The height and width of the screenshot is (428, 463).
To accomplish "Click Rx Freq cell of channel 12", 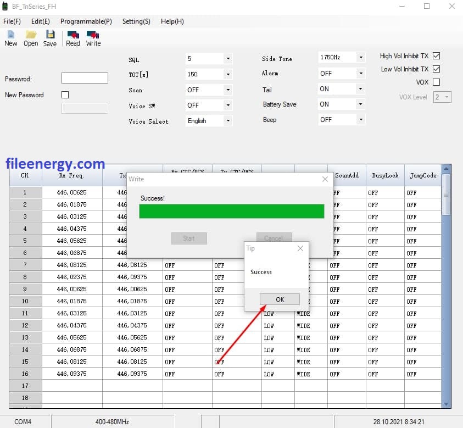I will coord(72,325).
